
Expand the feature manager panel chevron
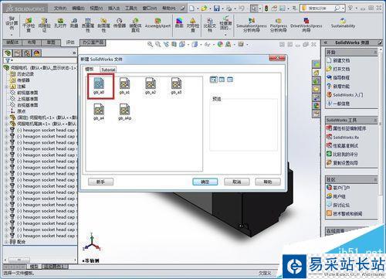[x=74, y=53]
